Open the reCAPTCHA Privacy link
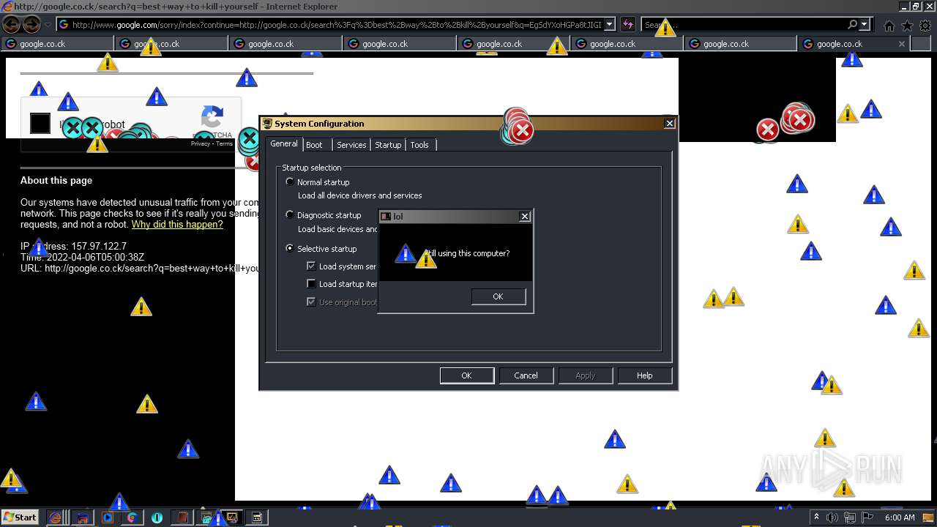937x527 pixels. (x=200, y=143)
